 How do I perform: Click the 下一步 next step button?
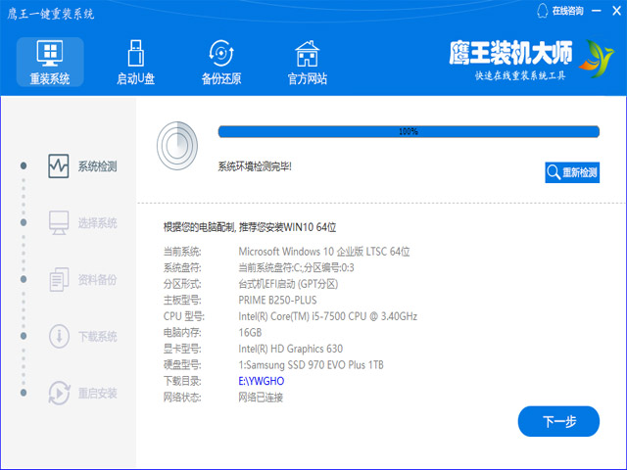[x=558, y=421]
